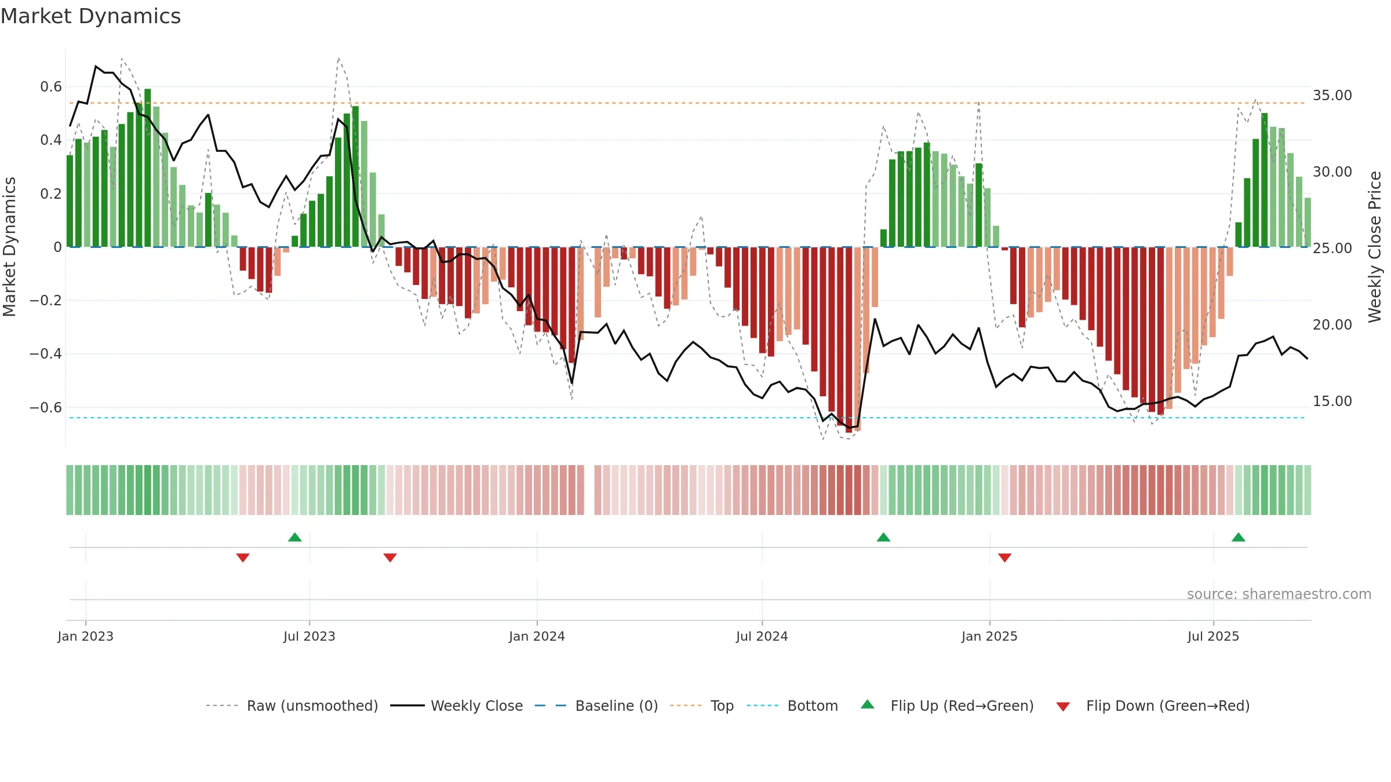
Task: Select the red flip-down marker after Jan 2025
Action: click(x=1005, y=557)
